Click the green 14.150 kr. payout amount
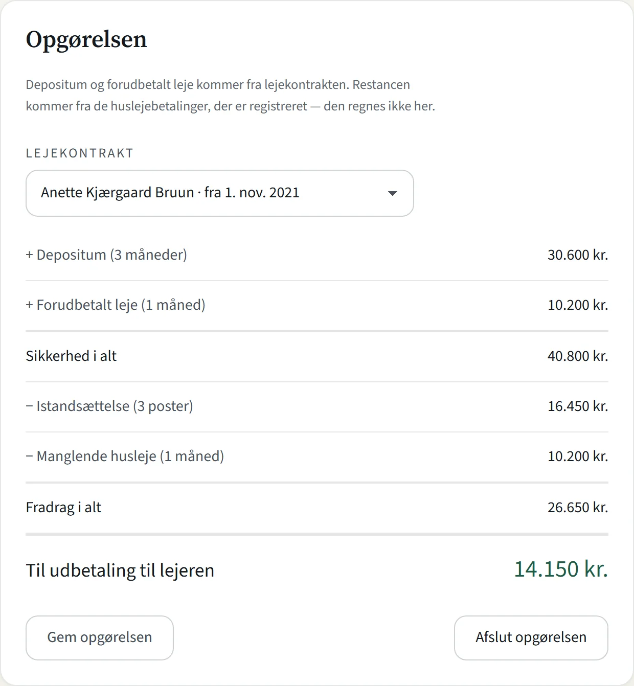This screenshot has width=634, height=686. click(561, 569)
